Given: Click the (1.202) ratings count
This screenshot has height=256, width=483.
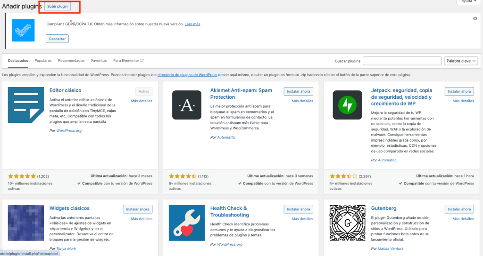Looking at the screenshot, I should tap(43, 176).
